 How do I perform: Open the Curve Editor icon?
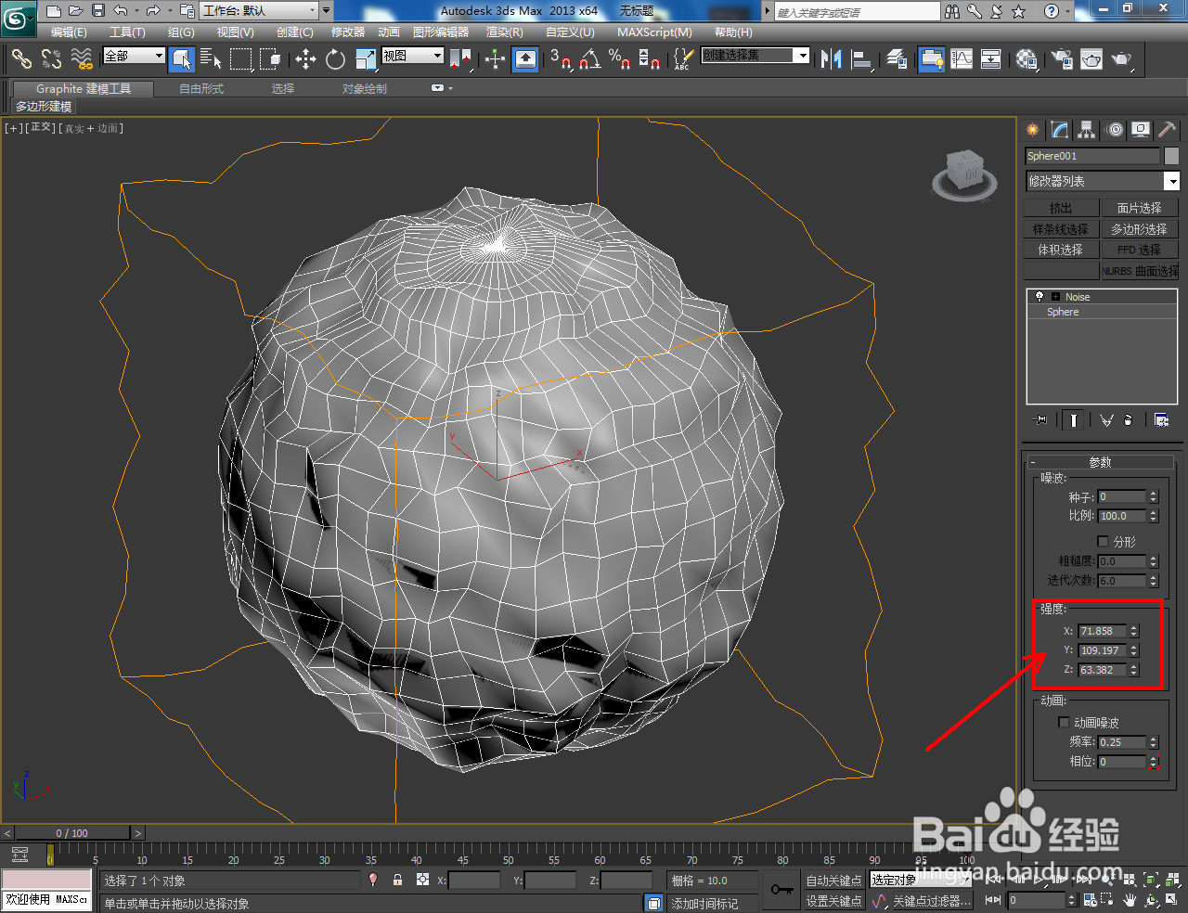coord(962,59)
